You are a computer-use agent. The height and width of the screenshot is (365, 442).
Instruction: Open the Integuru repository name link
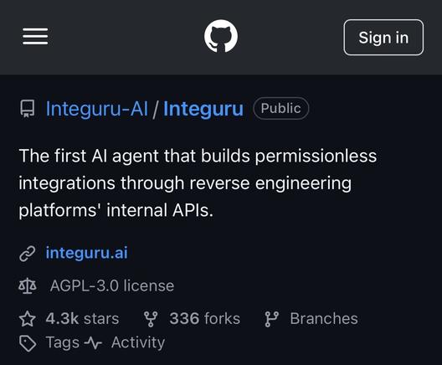[203, 109]
